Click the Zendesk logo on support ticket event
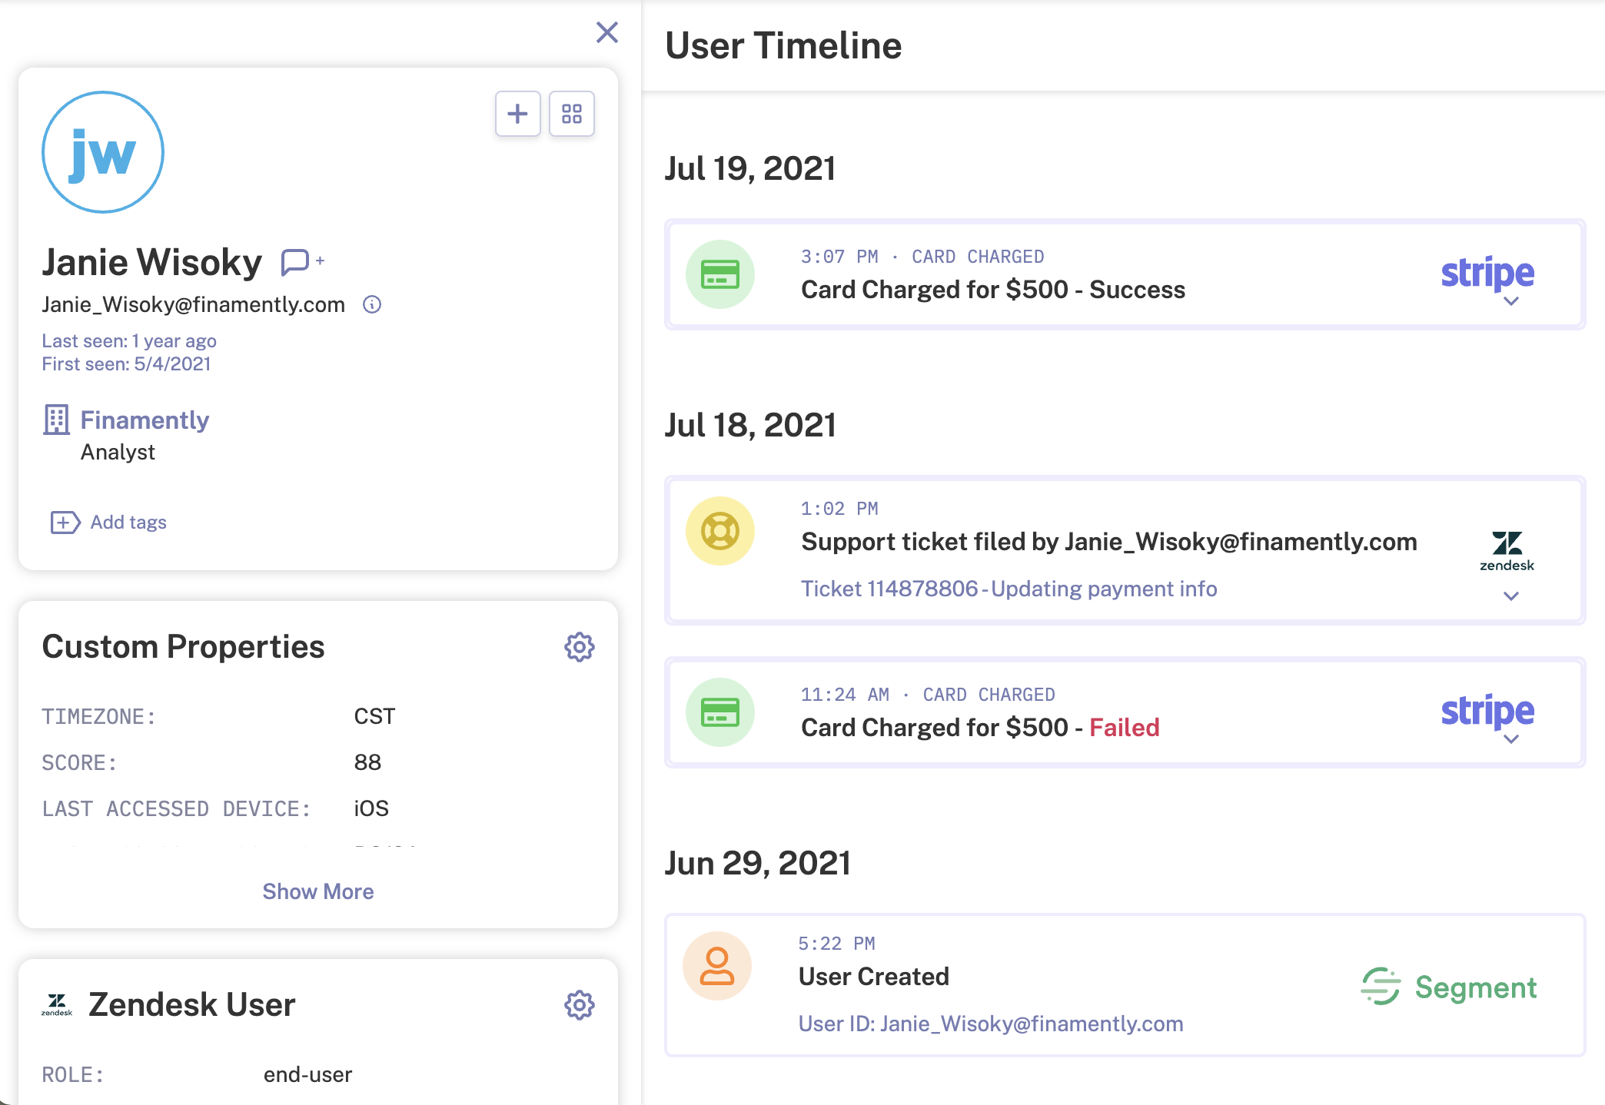Image resolution: width=1605 pixels, height=1105 pixels. point(1507,551)
